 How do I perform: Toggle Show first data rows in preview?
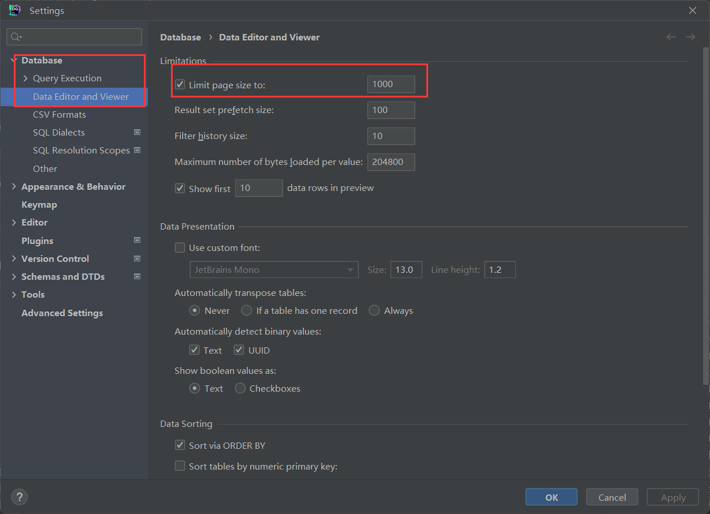point(180,189)
